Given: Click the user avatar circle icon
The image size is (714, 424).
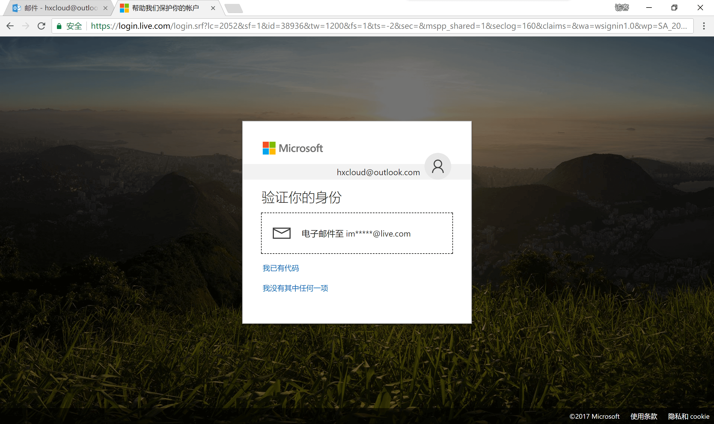Looking at the screenshot, I should (438, 166).
